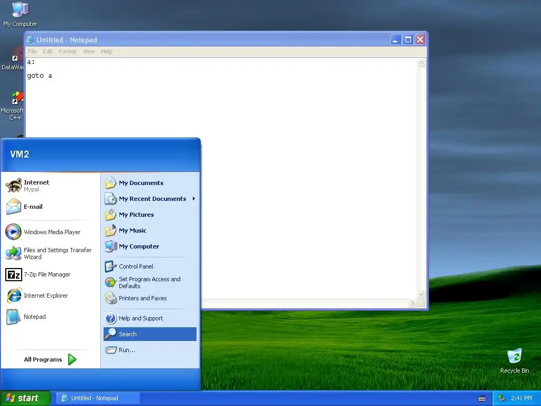Launch 7-Zip File Manager
Image resolution: width=541 pixels, height=406 pixels.
(x=50, y=274)
